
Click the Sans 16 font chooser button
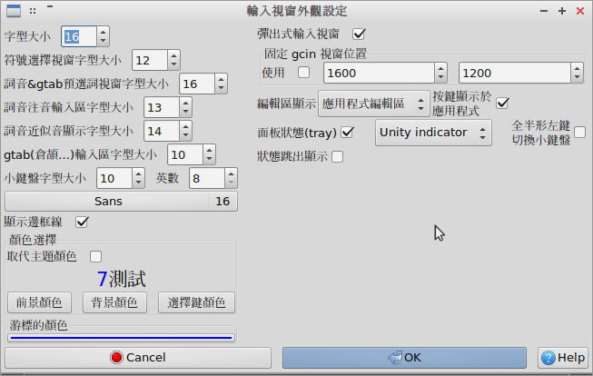121,202
